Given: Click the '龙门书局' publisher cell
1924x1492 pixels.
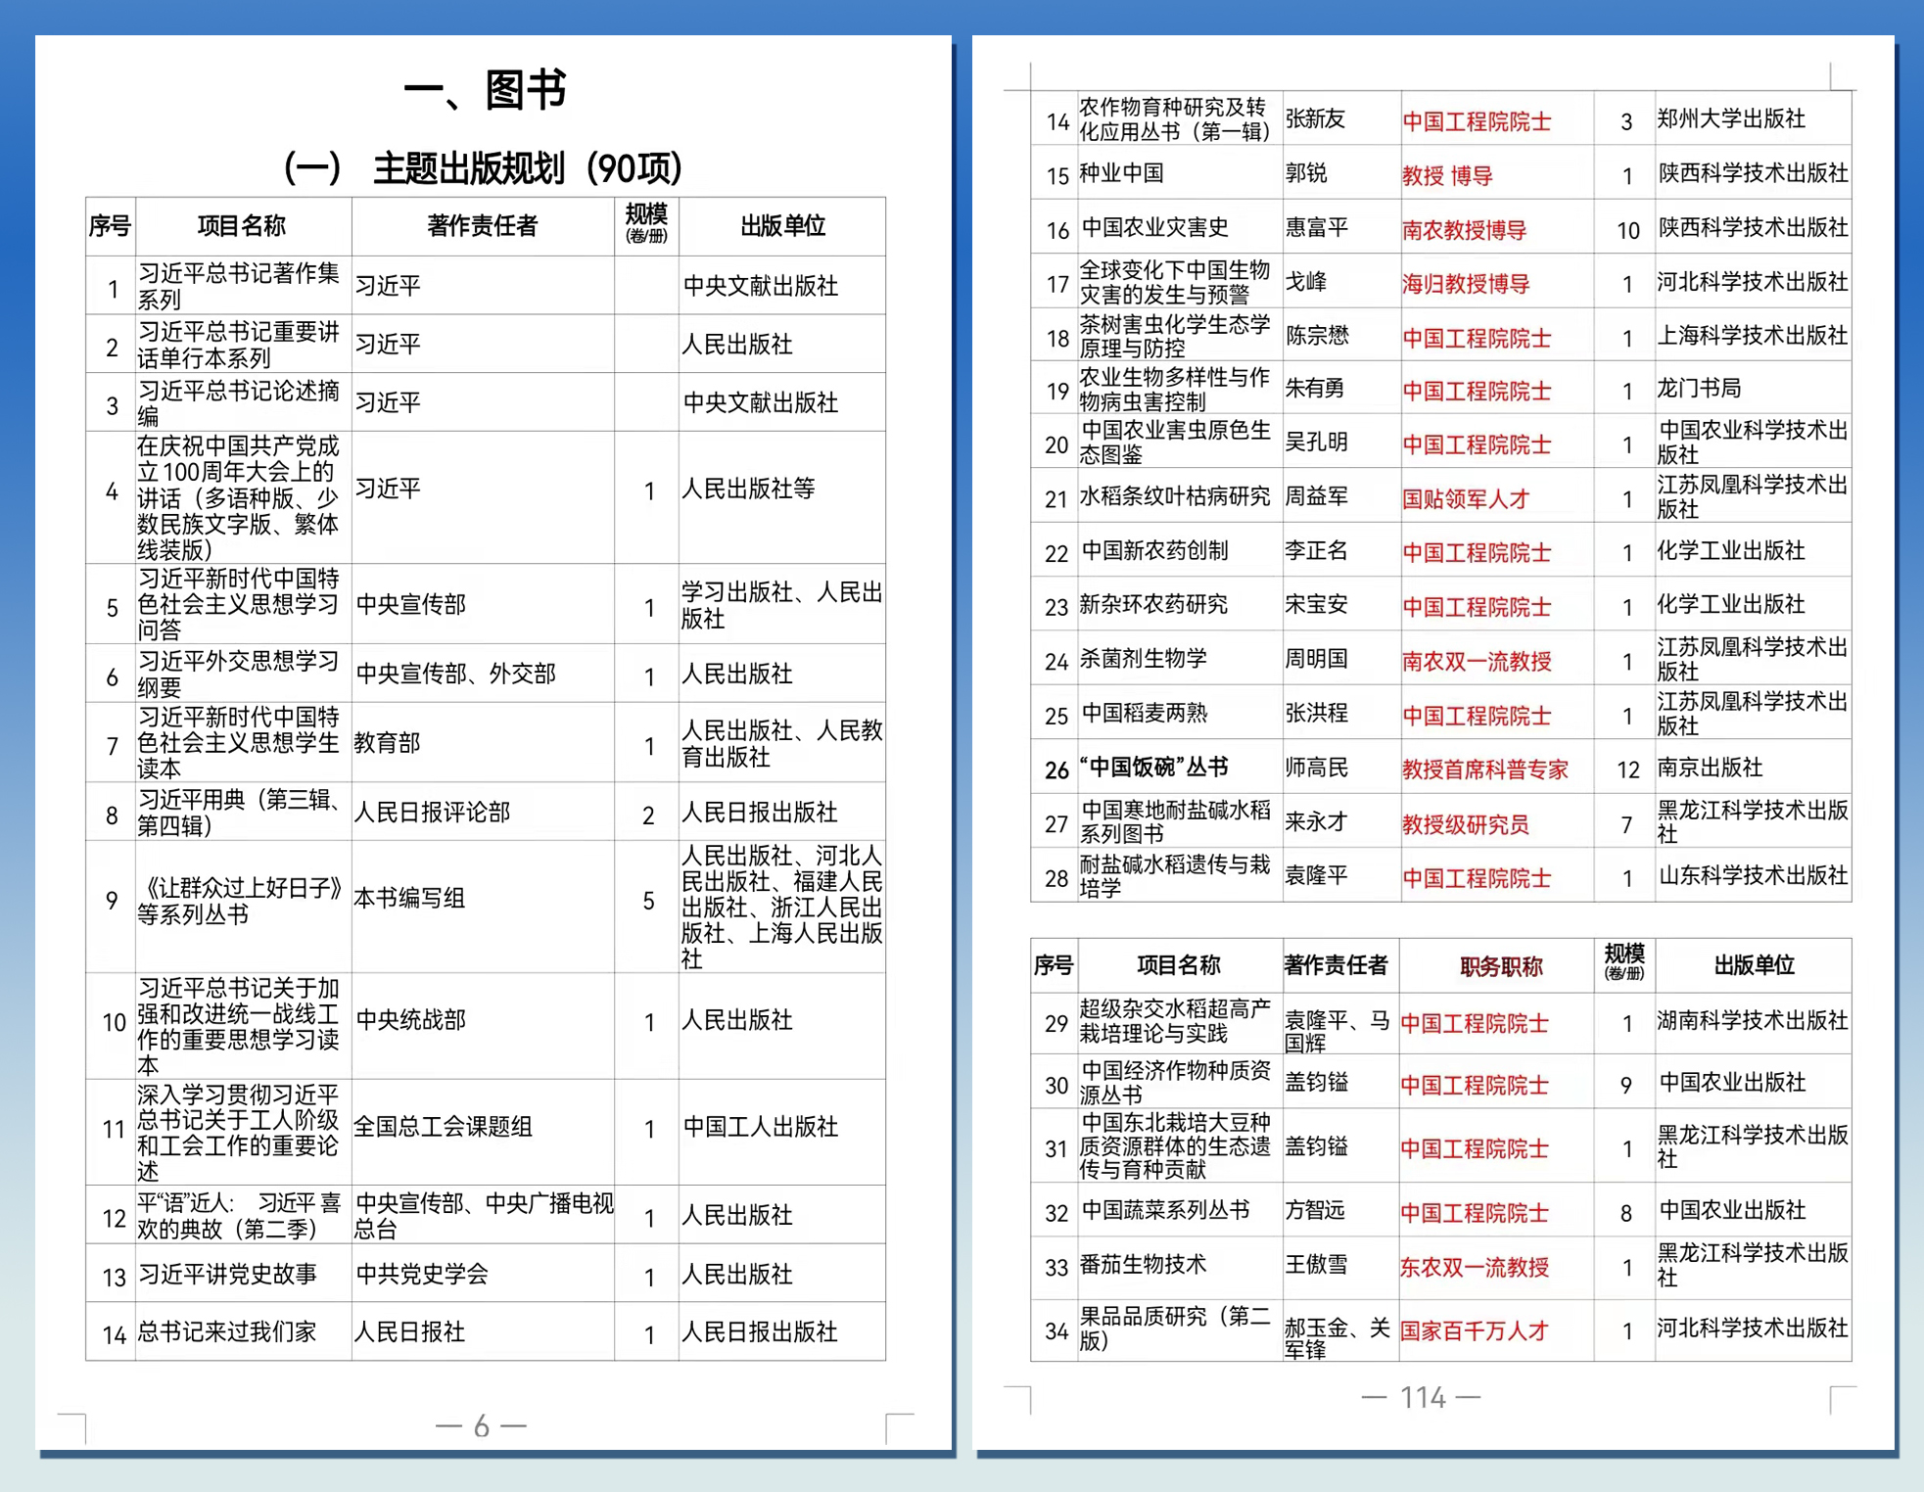Looking at the screenshot, I should pos(1699,389).
